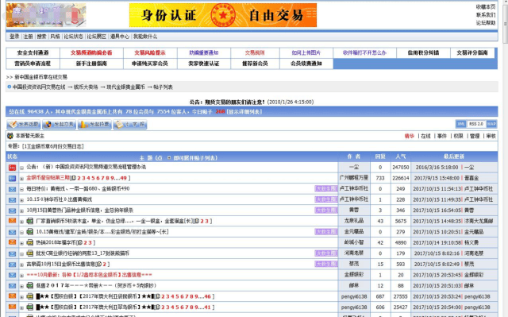The height and width of the screenshot is (317, 508).
Task: Open the 论坛状态 menu item
Action: click(x=73, y=37)
